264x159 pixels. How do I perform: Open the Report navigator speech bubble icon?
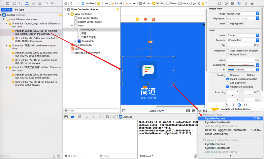53,3
